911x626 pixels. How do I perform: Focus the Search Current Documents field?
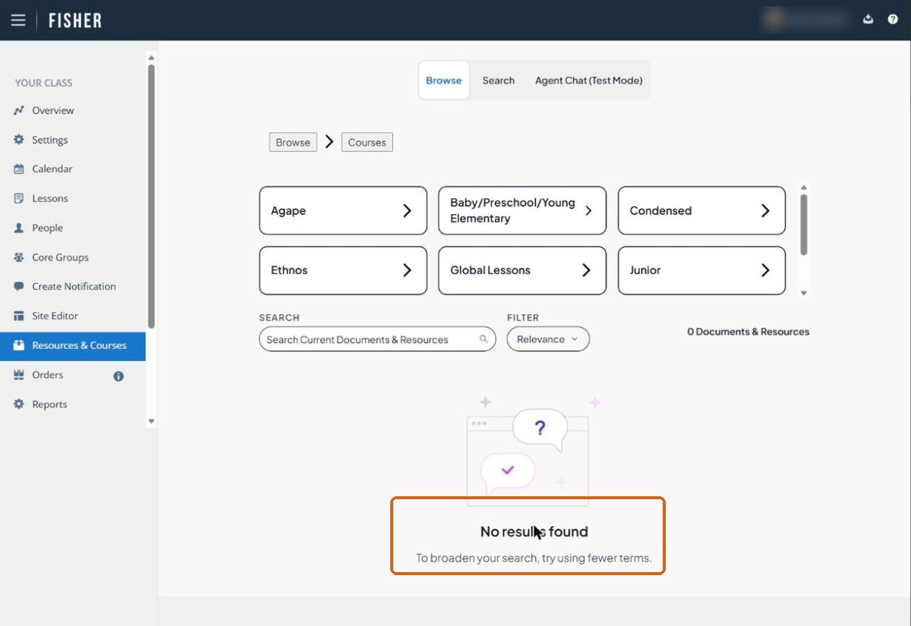377,339
